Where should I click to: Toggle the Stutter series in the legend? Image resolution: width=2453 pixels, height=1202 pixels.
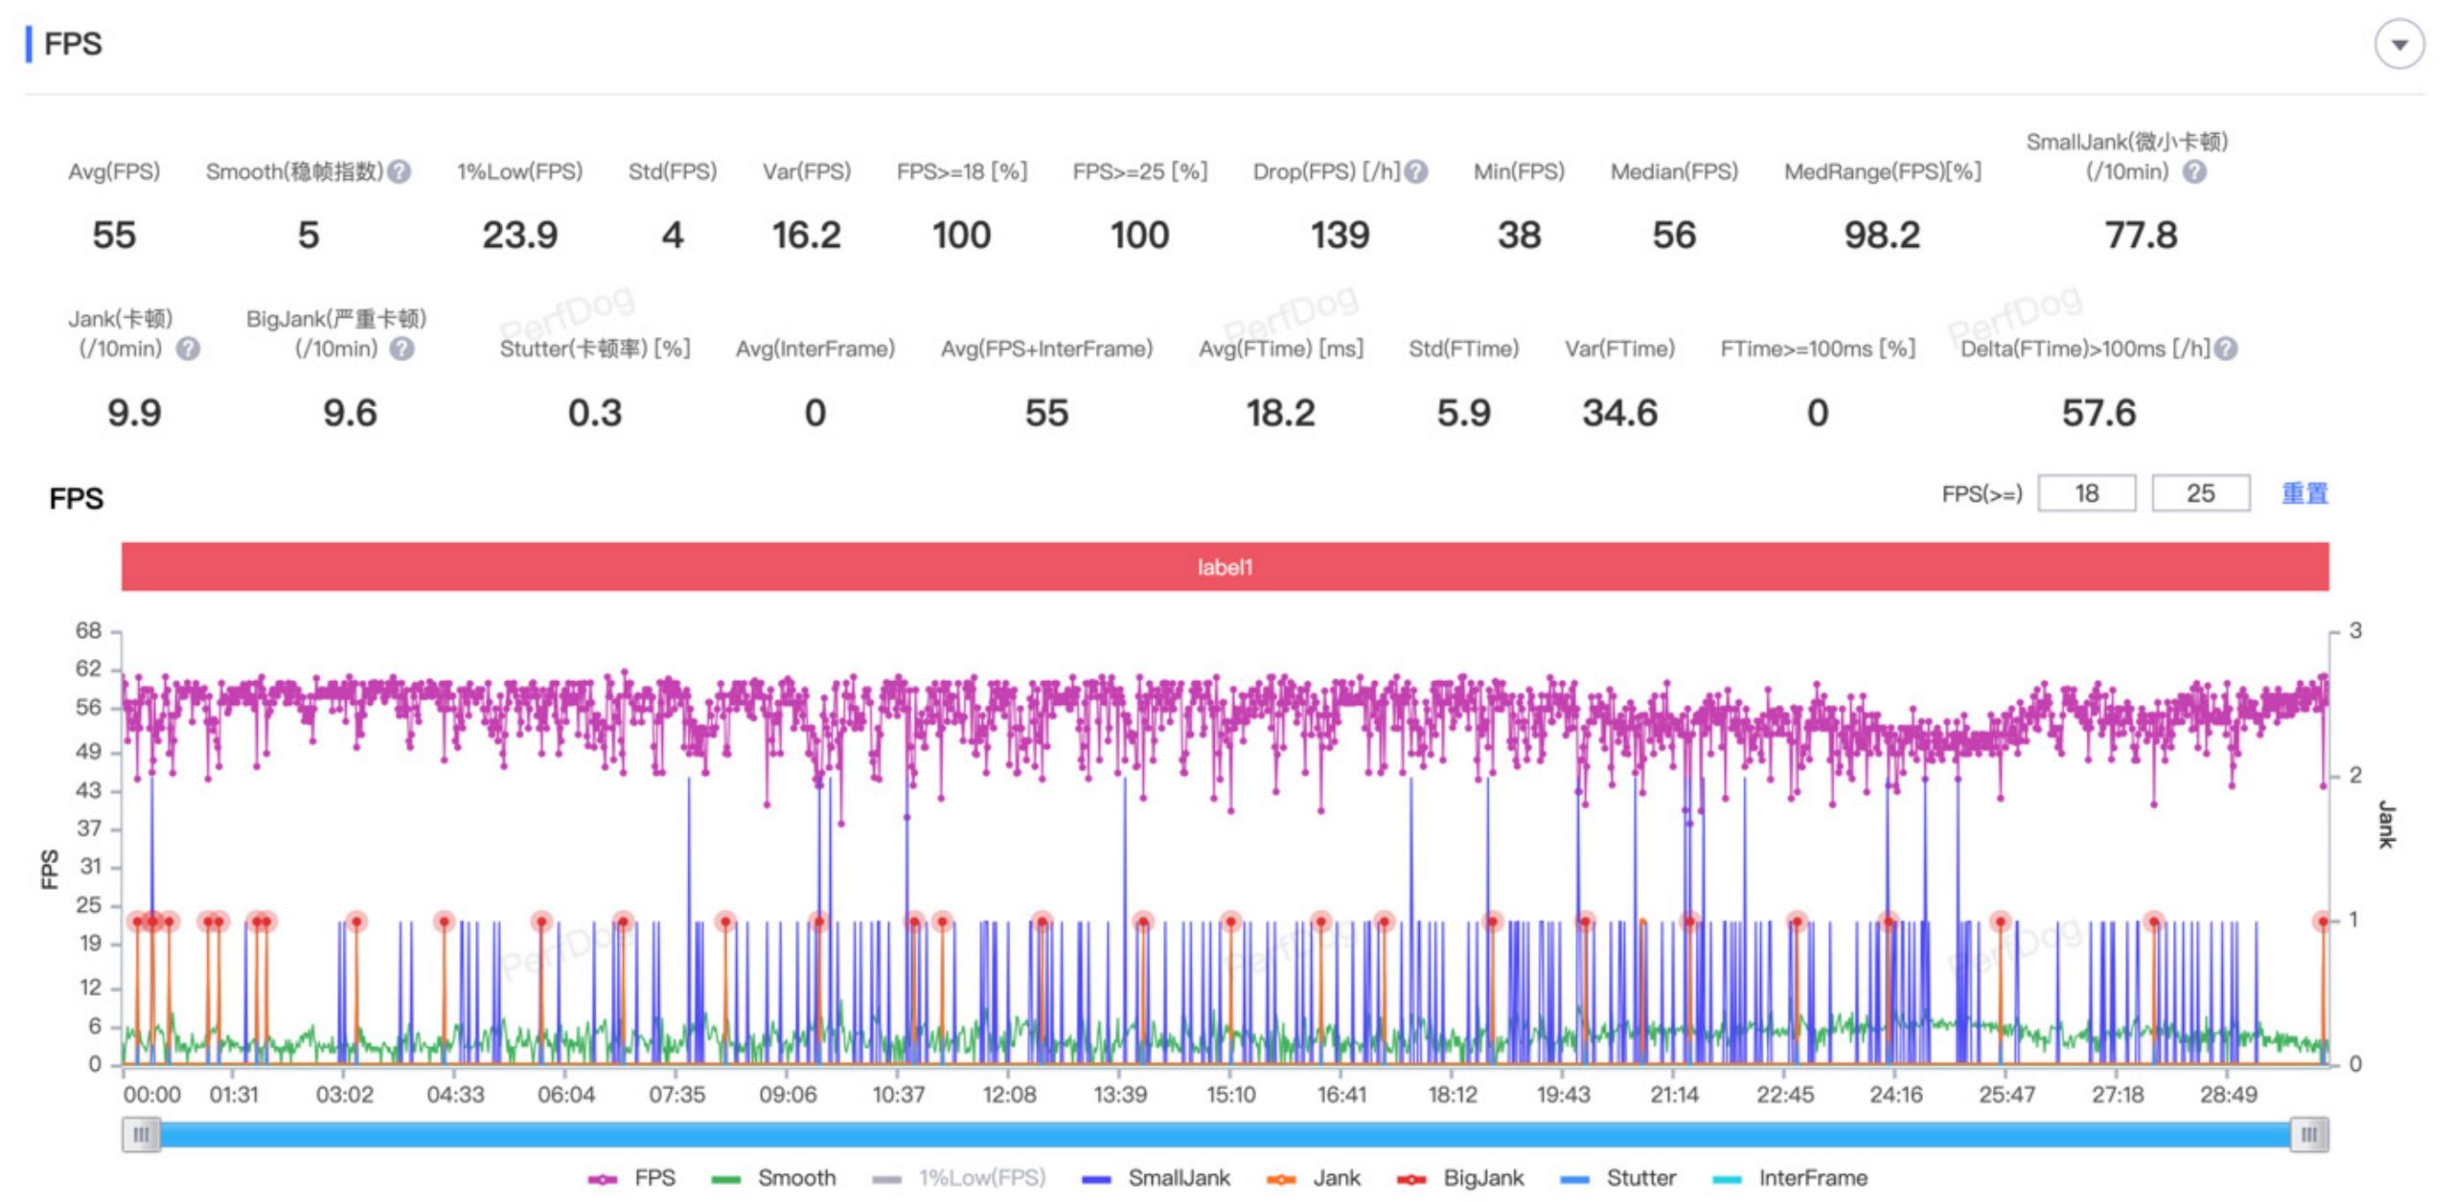point(1618,1179)
